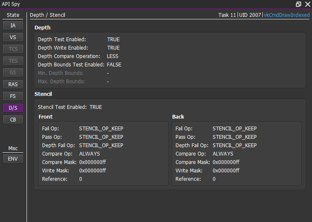Select the VS shader stage button
The image size is (312, 222).
(x=13, y=37)
